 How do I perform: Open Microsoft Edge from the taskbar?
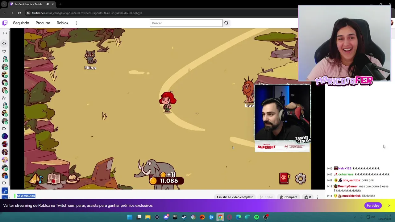click(x=238, y=217)
